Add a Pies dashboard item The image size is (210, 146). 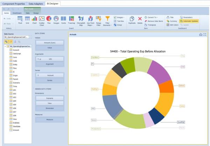(x=49, y=20)
